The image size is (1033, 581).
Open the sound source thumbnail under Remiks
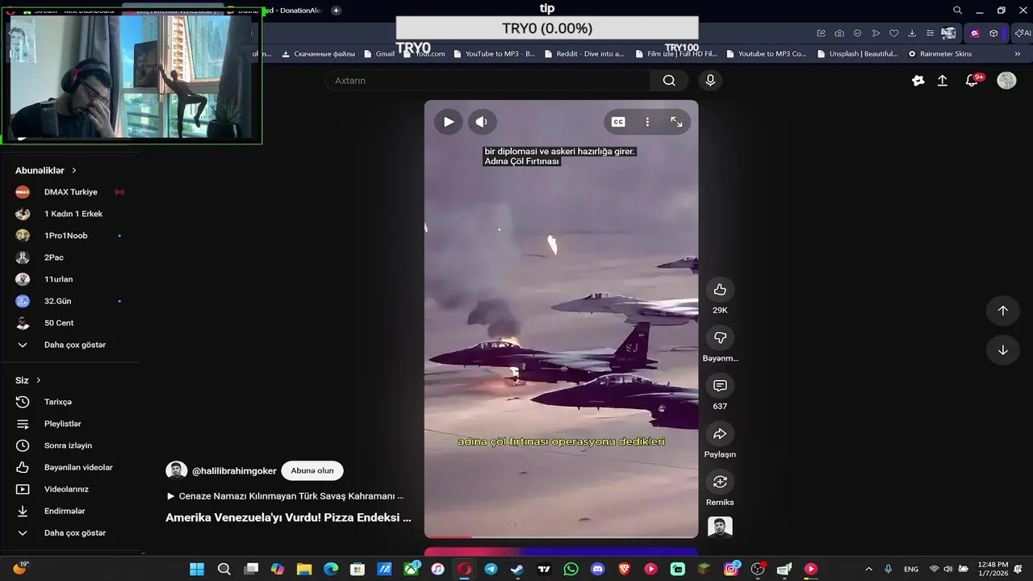coord(720,527)
